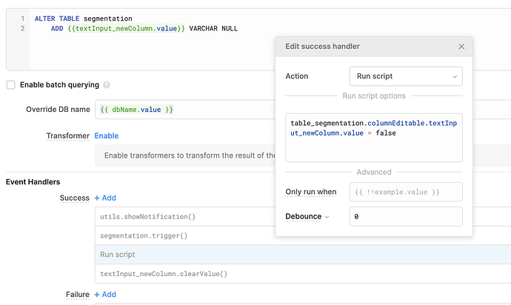Click the Run script code editor
This screenshot has height=305, width=511.
coord(374,138)
